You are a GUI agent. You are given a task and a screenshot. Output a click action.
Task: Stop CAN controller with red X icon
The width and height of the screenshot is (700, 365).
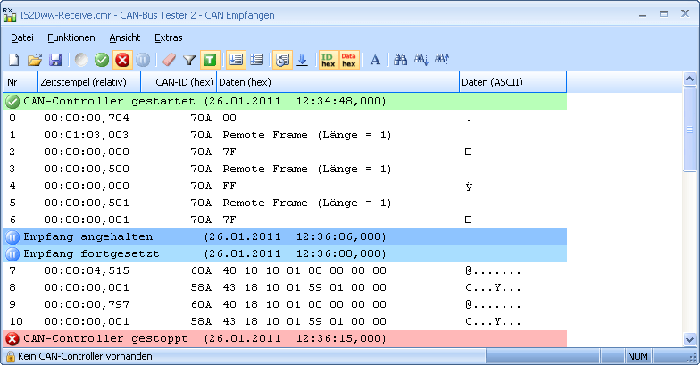point(122,60)
